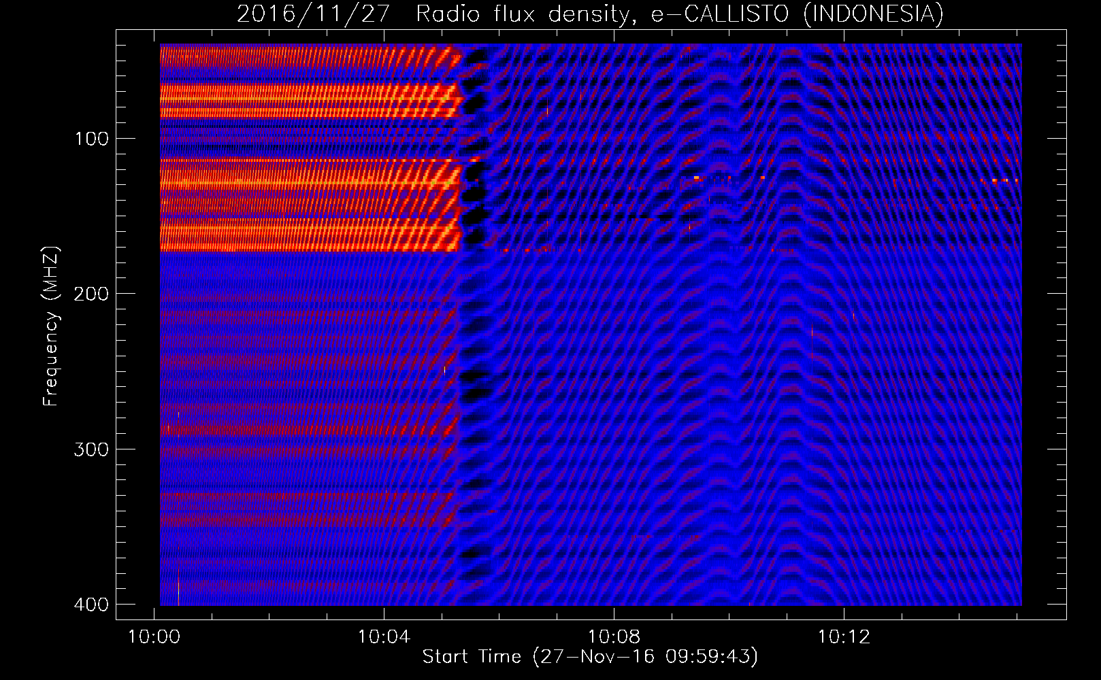Click the 10:08 time tick label

tap(614, 637)
